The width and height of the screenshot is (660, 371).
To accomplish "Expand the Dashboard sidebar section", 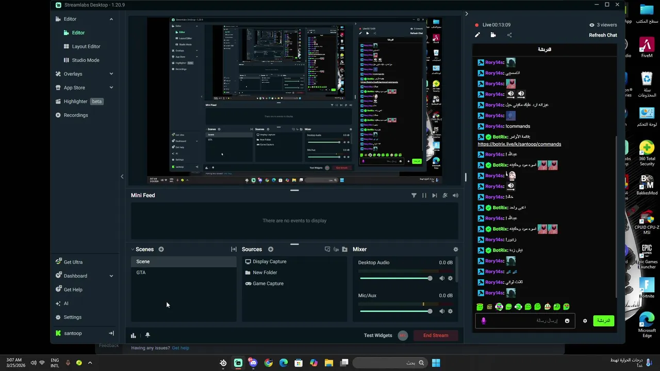I will [x=111, y=276].
